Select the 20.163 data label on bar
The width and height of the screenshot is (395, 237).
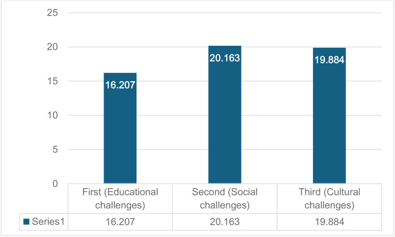[225, 58]
